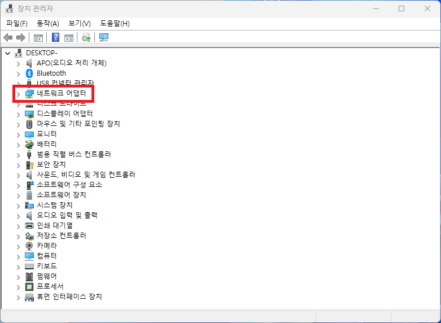Click the 시스템 장치 folder icon
This screenshot has width=441, height=323.
pos(29,206)
